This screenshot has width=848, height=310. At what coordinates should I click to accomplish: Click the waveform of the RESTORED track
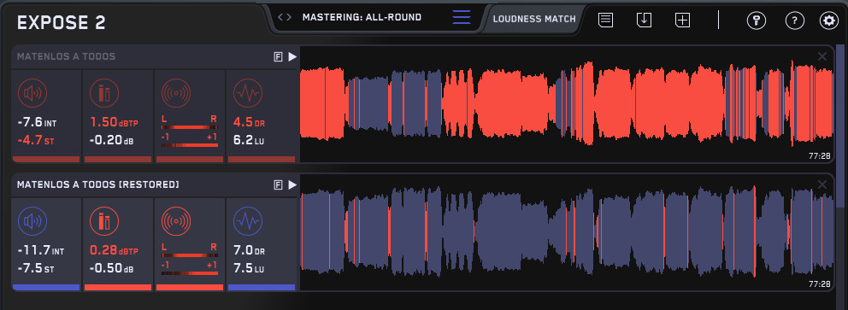[x=566, y=232]
